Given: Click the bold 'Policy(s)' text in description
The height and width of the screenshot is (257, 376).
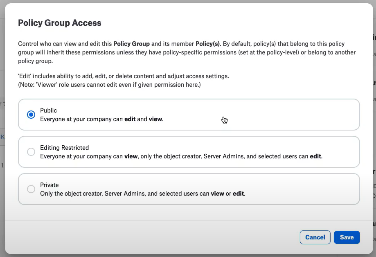Looking at the screenshot, I should (x=207, y=44).
